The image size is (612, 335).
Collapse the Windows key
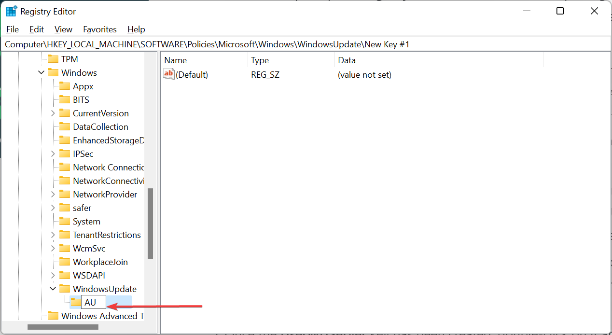click(42, 73)
